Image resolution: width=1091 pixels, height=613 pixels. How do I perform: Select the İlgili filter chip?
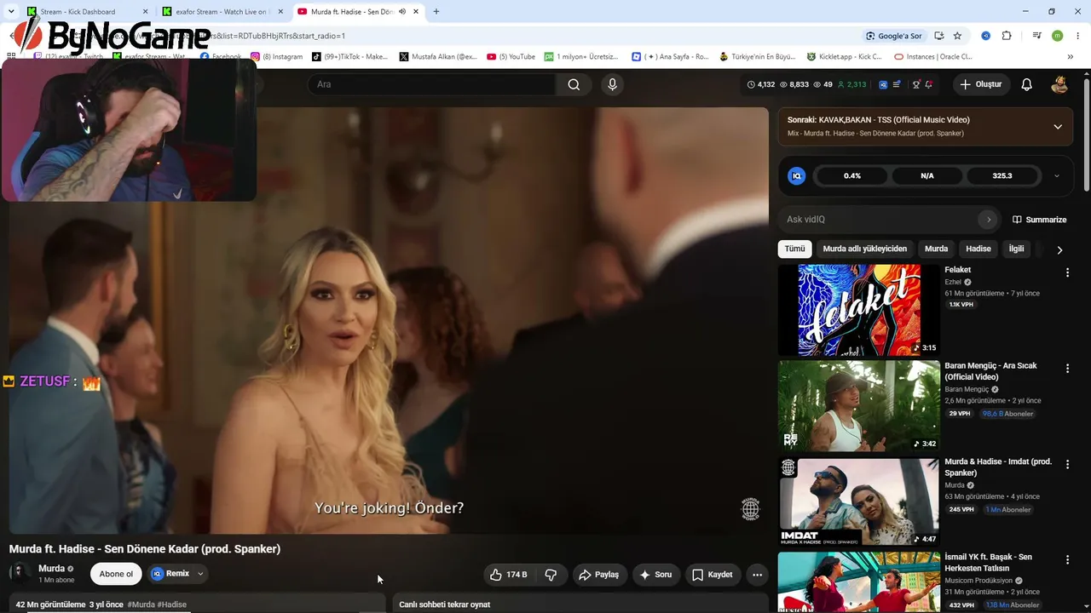point(1016,249)
